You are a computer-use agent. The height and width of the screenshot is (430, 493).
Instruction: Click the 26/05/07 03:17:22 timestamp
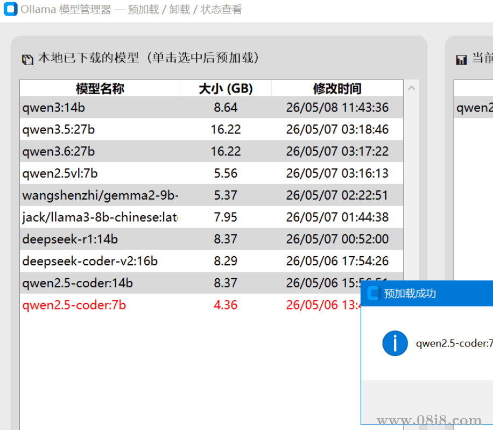pos(337,151)
